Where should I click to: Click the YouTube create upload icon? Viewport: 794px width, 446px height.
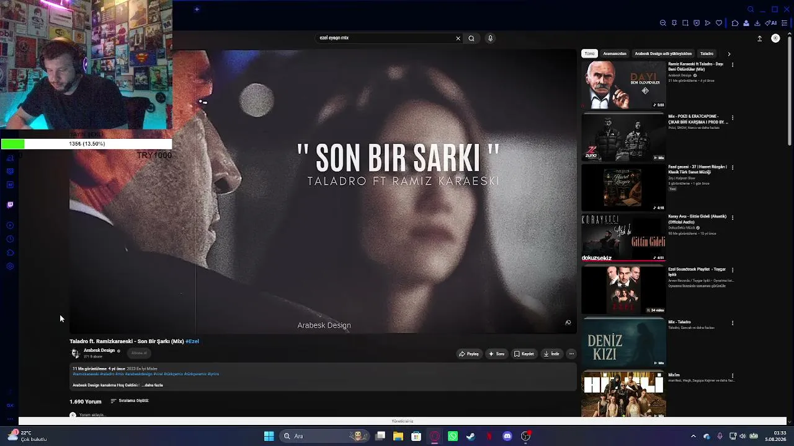[x=760, y=38]
